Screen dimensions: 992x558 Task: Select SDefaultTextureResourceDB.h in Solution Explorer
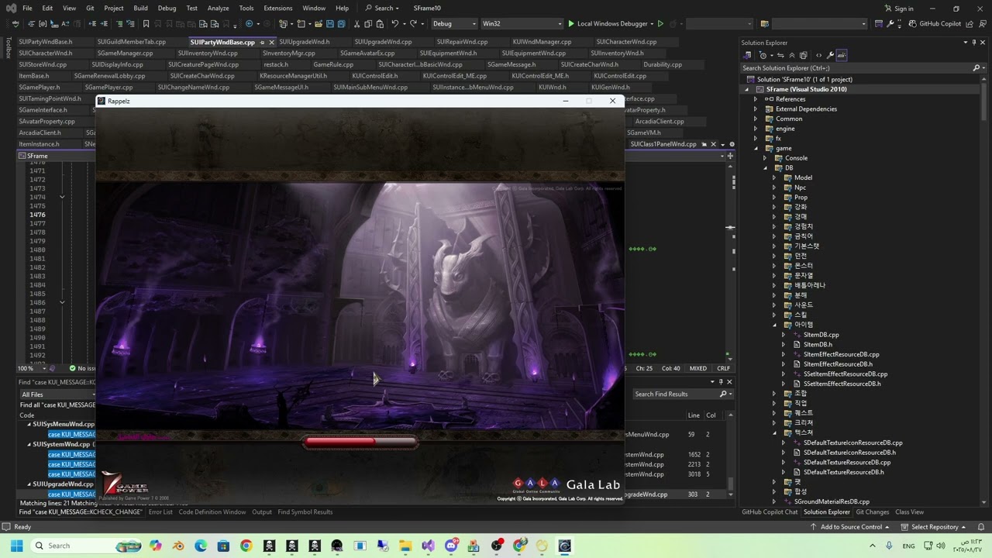(843, 472)
